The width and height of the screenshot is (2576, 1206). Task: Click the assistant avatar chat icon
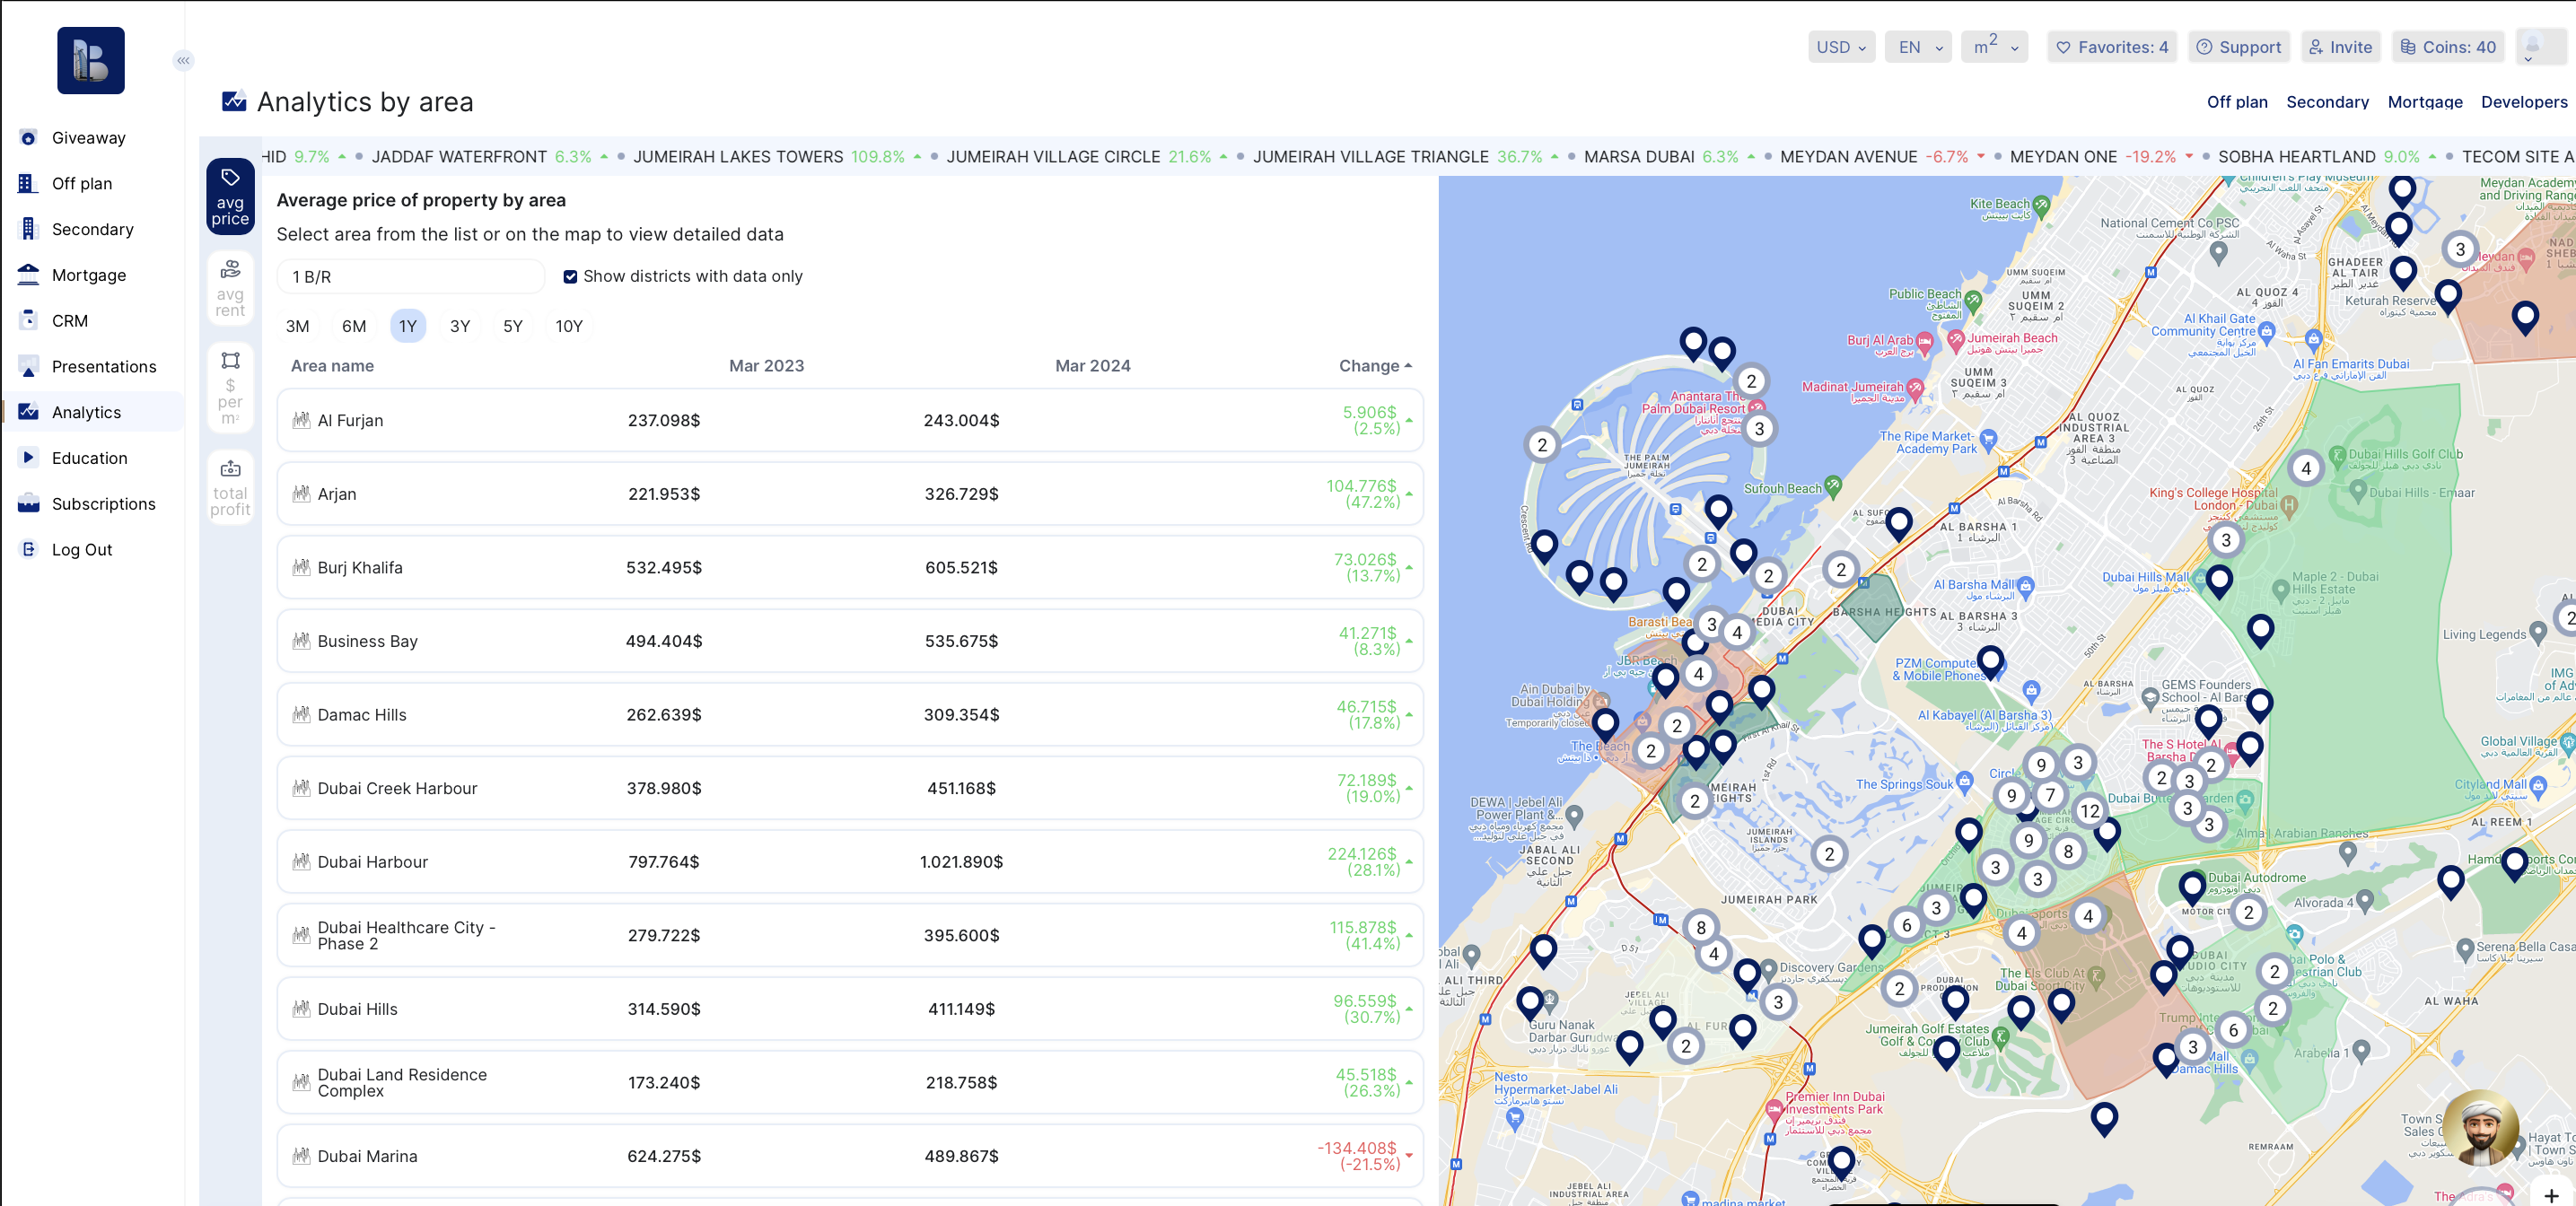(2482, 1128)
